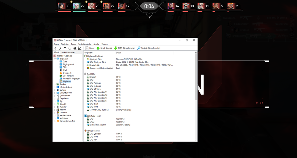Collapse the Bilgisayar tree branch
The image size is (297, 158).
tap(55, 59)
